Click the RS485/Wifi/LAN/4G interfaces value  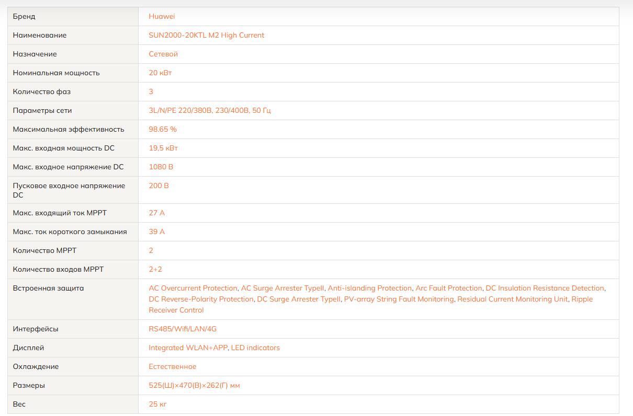point(183,329)
